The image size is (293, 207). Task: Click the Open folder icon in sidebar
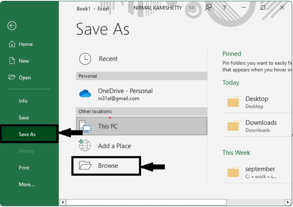point(12,77)
